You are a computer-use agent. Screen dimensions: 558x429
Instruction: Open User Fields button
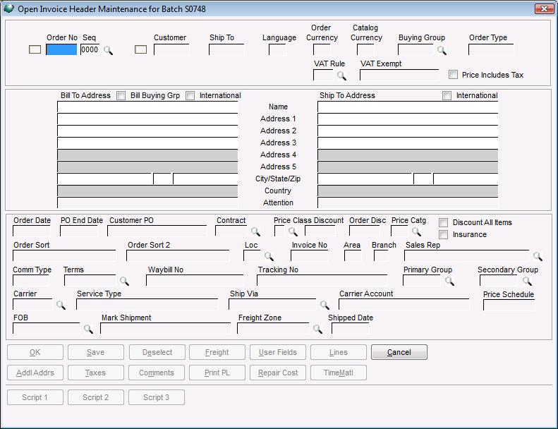(277, 352)
